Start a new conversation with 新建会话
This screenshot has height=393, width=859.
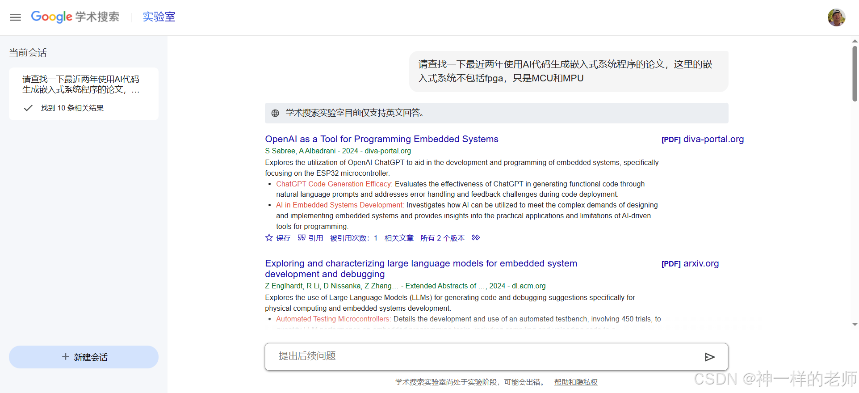[84, 357]
